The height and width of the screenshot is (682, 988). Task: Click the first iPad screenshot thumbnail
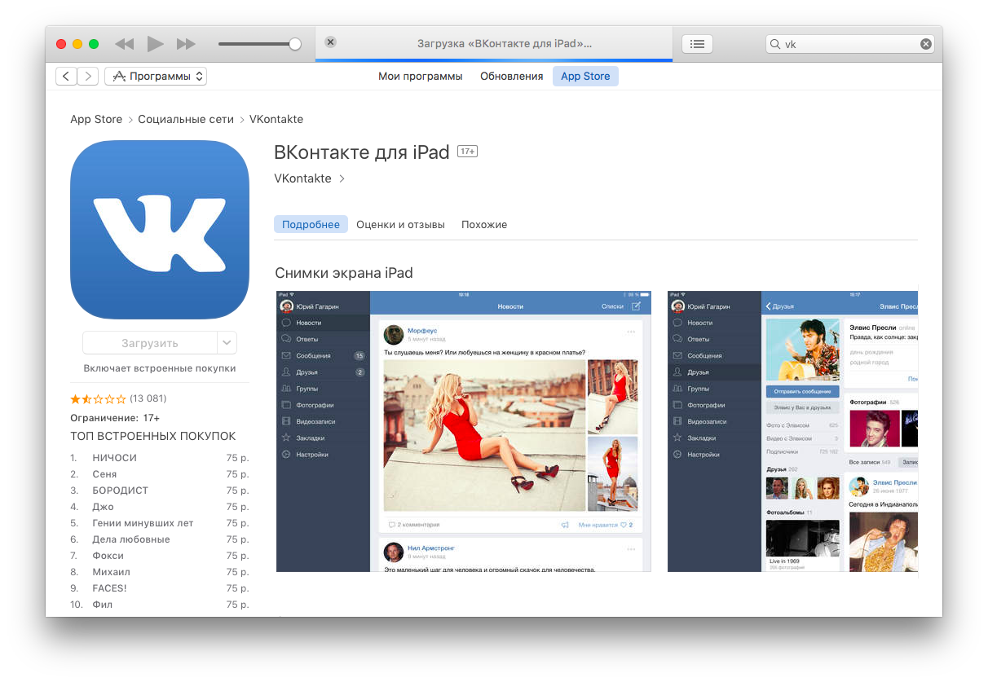click(x=464, y=431)
